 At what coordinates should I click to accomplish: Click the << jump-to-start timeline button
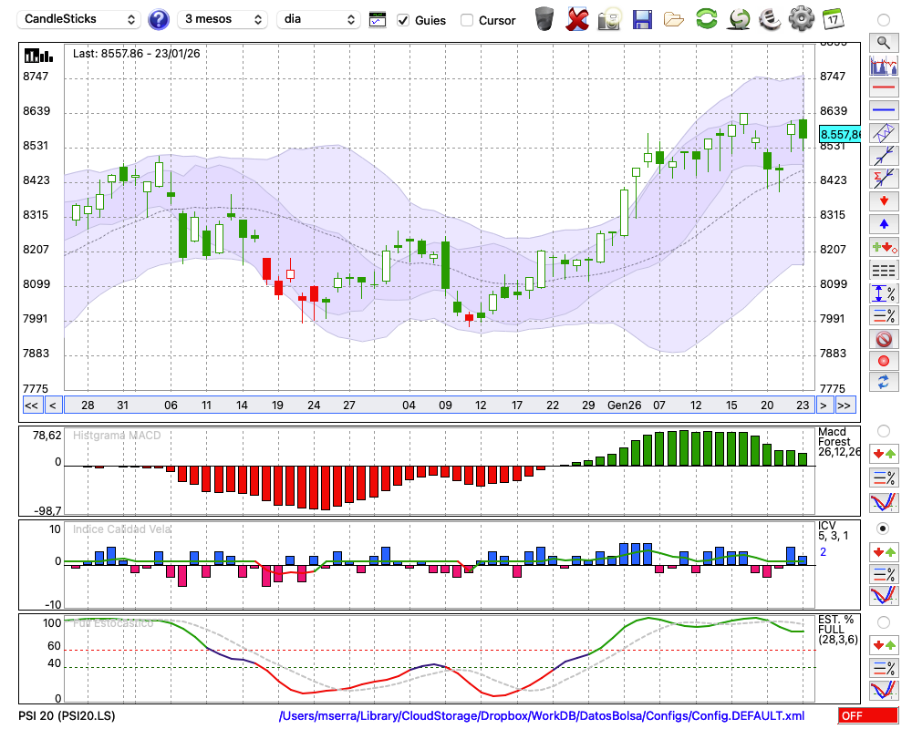(31, 406)
